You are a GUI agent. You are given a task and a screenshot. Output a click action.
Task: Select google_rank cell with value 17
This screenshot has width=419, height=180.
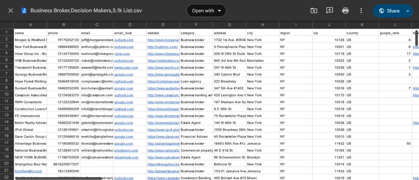pos(395,54)
